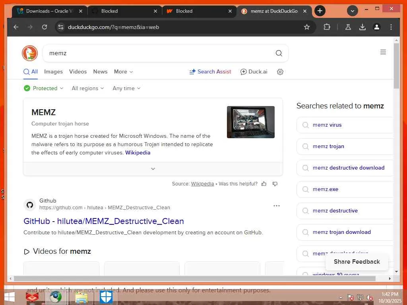407x305 pixels.
Task: Go back with the browser back arrow
Action: pos(16,27)
